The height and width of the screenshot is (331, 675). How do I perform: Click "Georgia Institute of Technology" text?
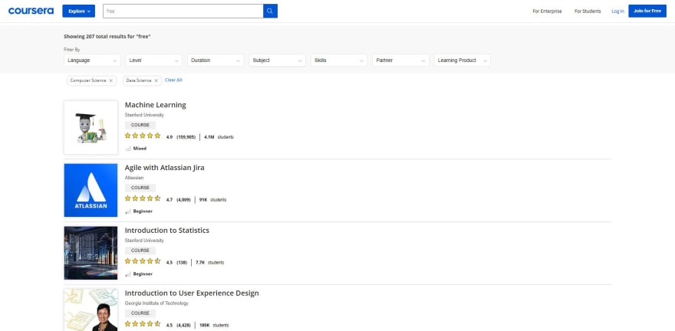(156, 303)
